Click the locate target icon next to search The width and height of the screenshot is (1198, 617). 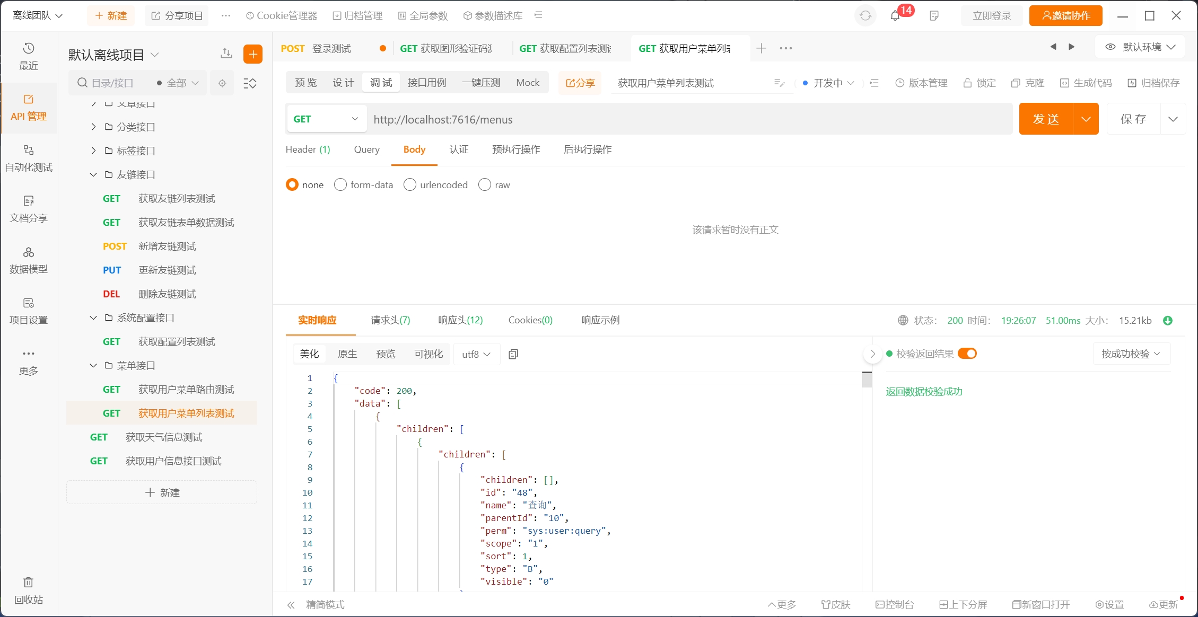click(222, 83)
